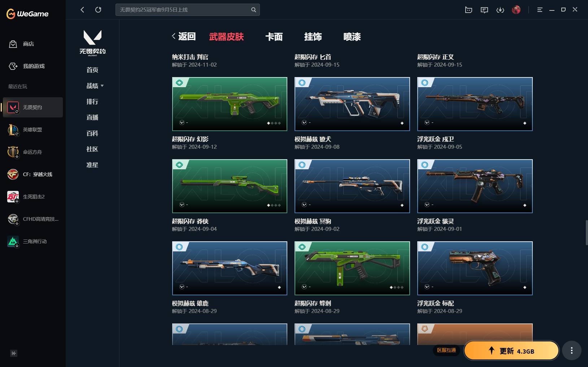Open the messages chat icon
Image resolution: width=588 pixels, height=367 pixels.
(484, 10)
